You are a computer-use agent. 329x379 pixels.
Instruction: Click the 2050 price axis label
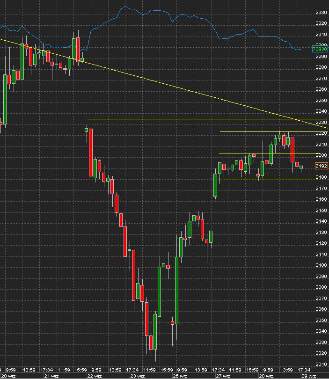pyautogui.click(x=321, y=321)
